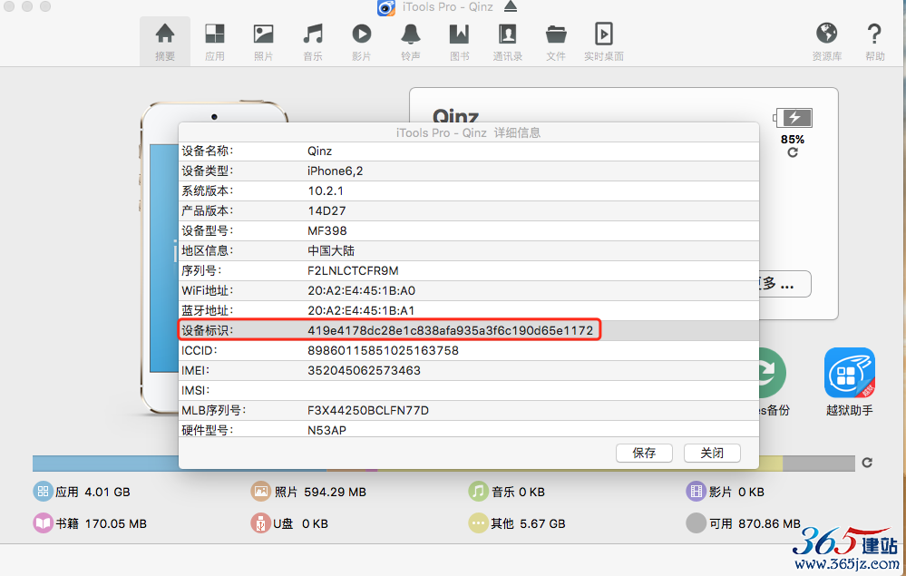Select product version 14D27

point(326,210)
